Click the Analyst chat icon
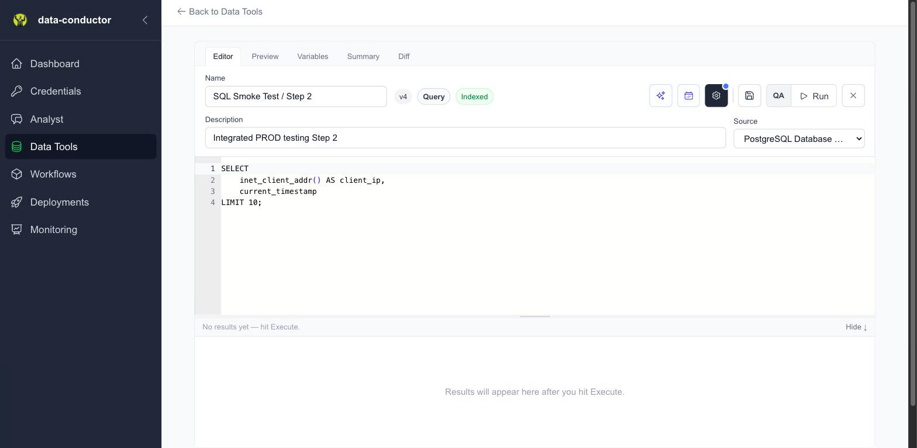The height and width of the screenshot is (448, 917). click(17, 119)
